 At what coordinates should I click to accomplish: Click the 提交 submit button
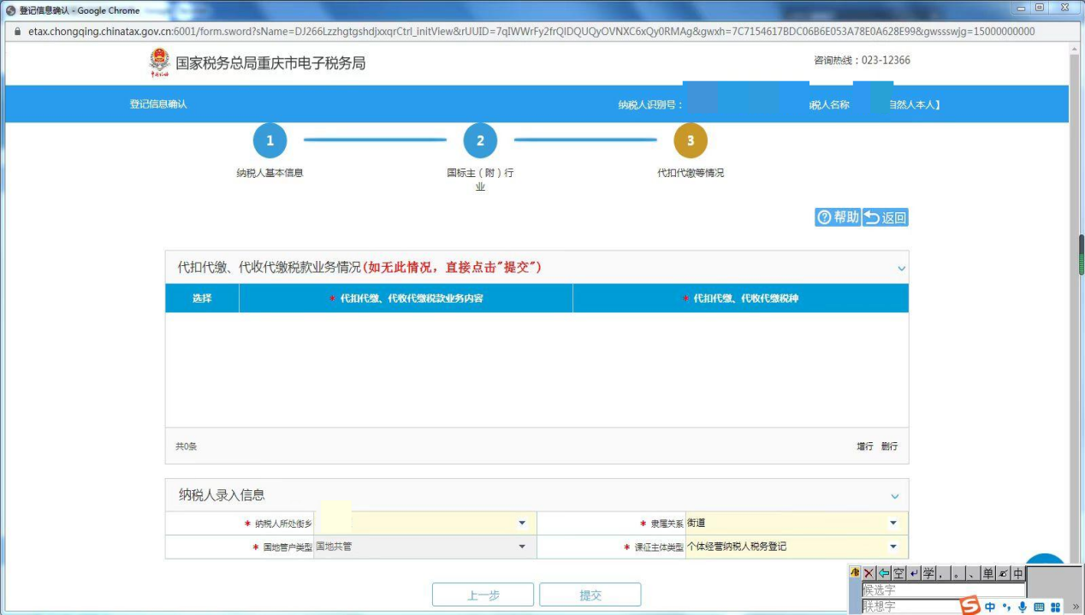point(590,595)
